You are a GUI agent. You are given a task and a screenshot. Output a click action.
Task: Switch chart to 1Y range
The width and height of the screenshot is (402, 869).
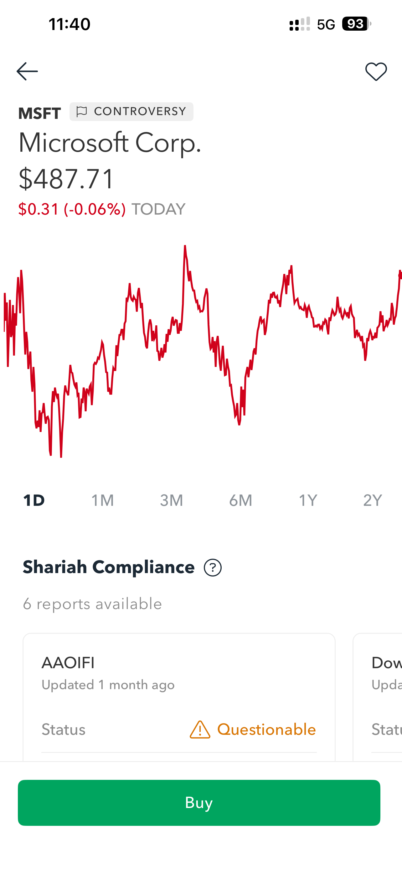click(x=308, y=500)
